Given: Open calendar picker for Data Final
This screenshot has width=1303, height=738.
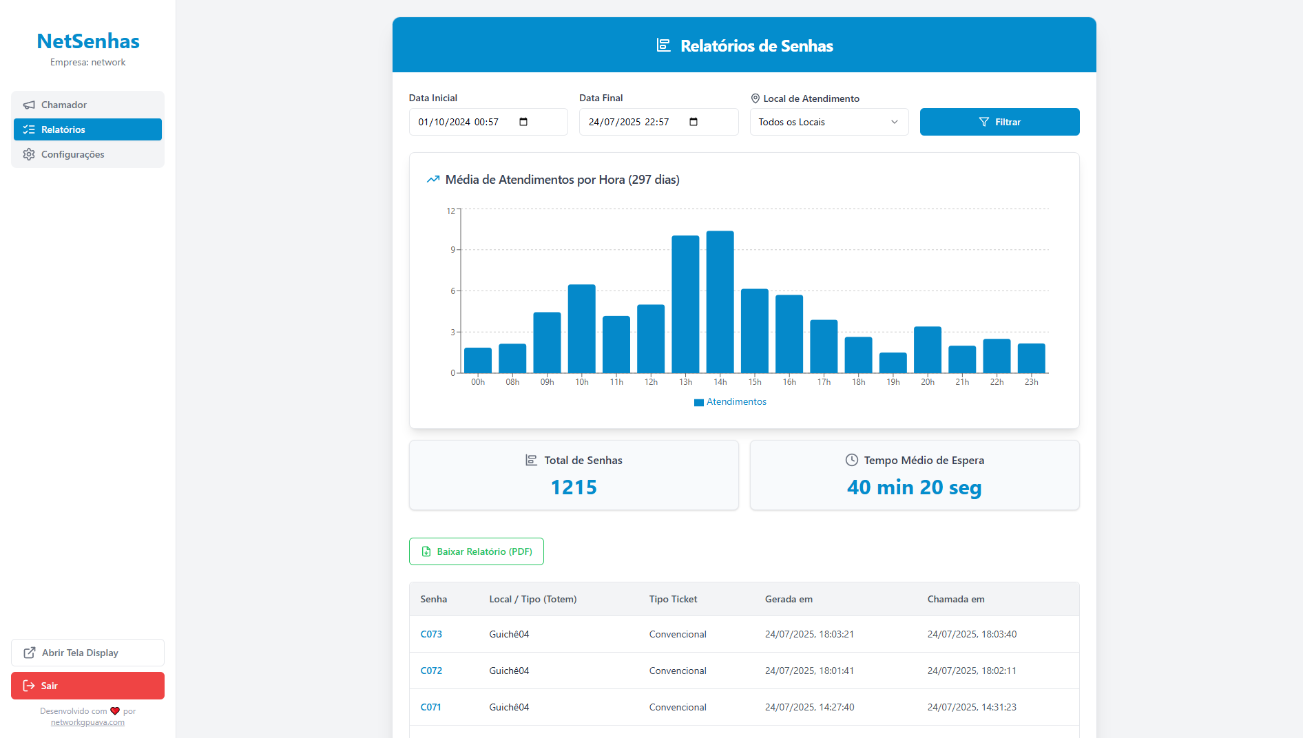Looking at the screenshot, I should point(694,122).
